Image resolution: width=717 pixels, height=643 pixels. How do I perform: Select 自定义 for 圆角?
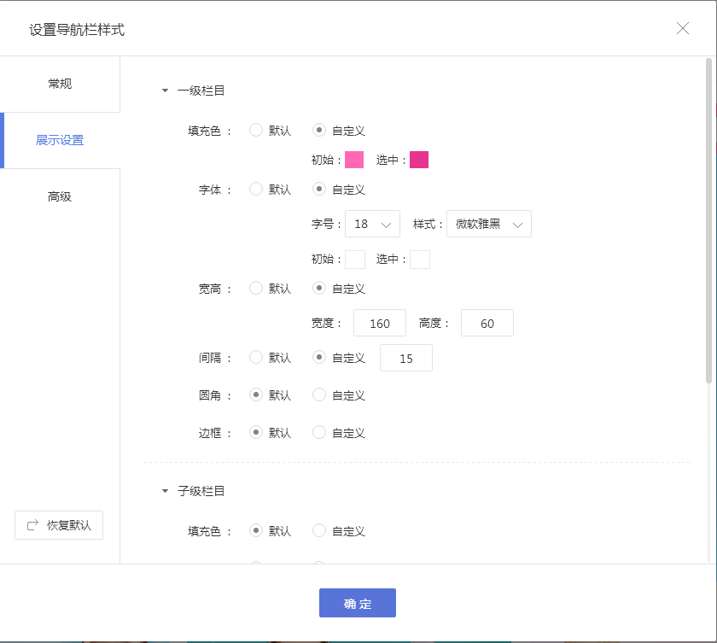pyautogui.click(x=319, y=395)
